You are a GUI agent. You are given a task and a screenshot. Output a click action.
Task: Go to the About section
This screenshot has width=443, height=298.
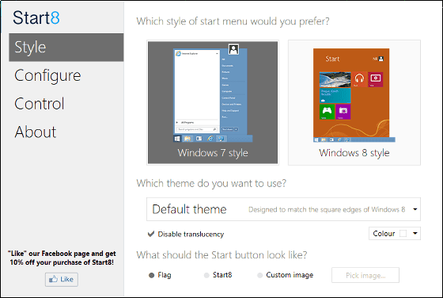pos(36,132)
